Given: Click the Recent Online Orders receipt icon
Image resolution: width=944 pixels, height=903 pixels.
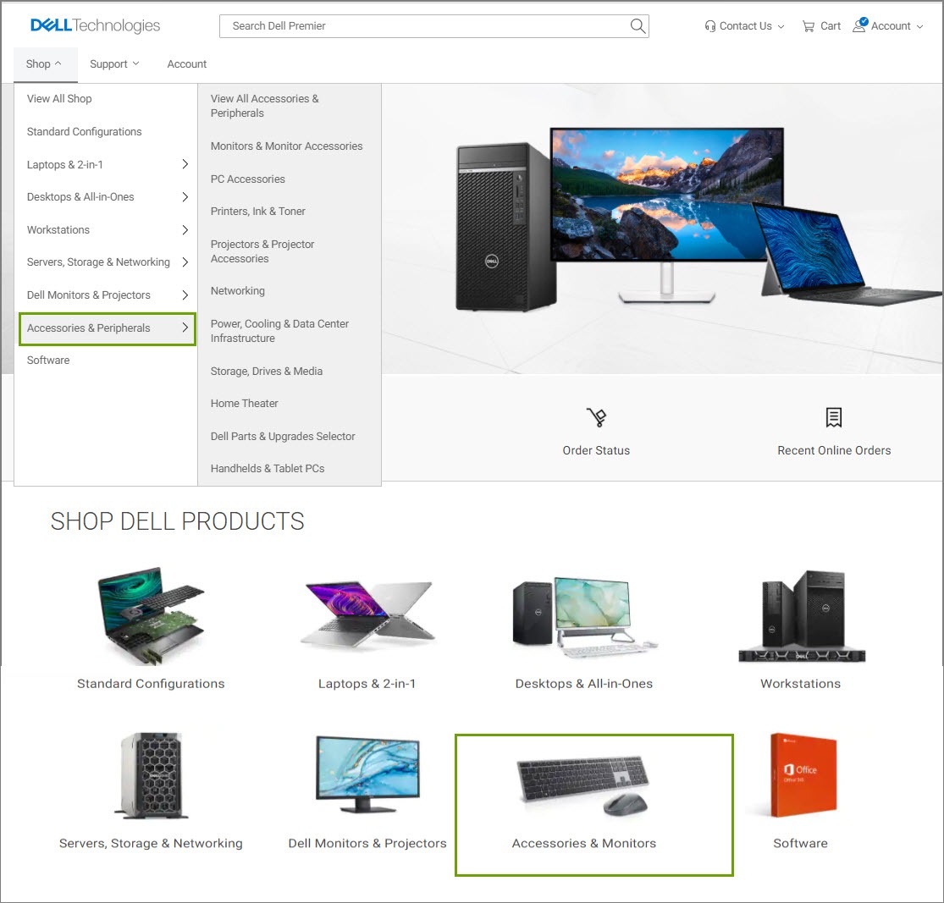Looking at the screenshot, I should click(x=834, y=417).
